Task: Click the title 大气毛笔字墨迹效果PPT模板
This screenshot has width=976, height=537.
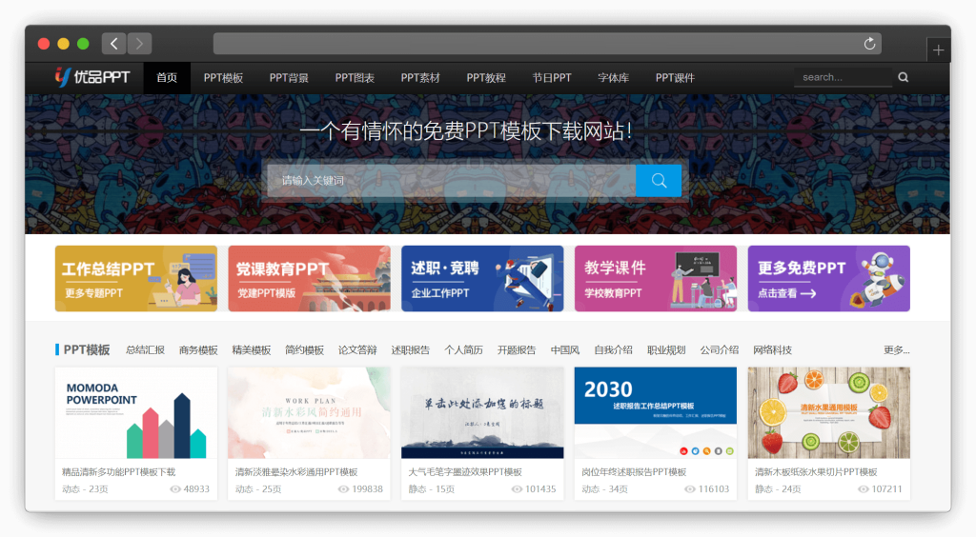Action: 465,471
